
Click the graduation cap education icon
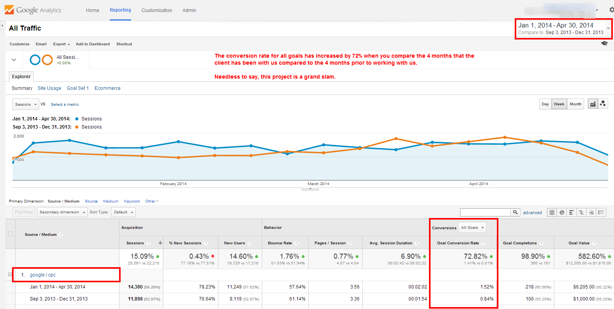coord(604,43)
